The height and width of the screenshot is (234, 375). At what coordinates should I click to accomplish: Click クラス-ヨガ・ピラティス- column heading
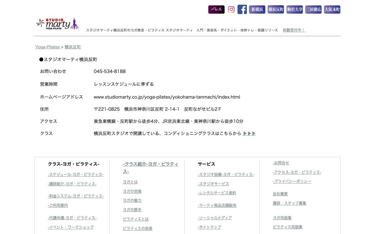(x=74, y=164)
